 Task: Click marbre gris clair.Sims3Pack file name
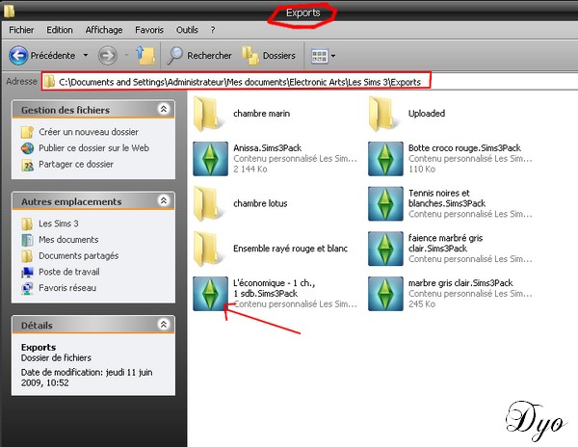tap(460, 283)
